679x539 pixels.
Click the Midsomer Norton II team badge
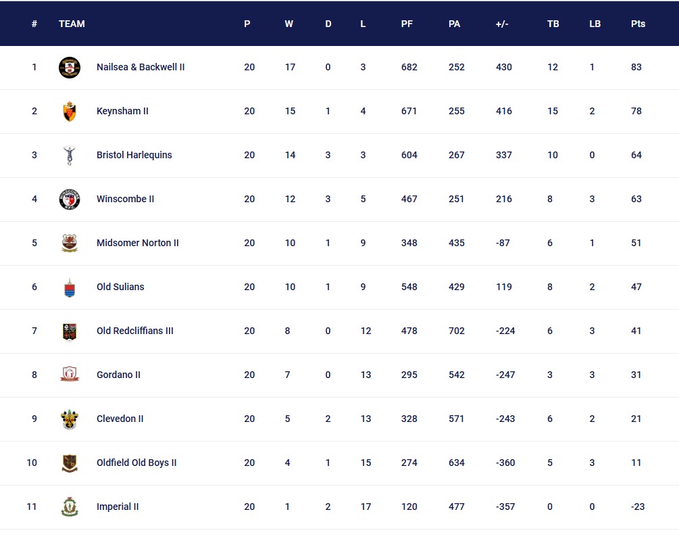coord(69,243)
